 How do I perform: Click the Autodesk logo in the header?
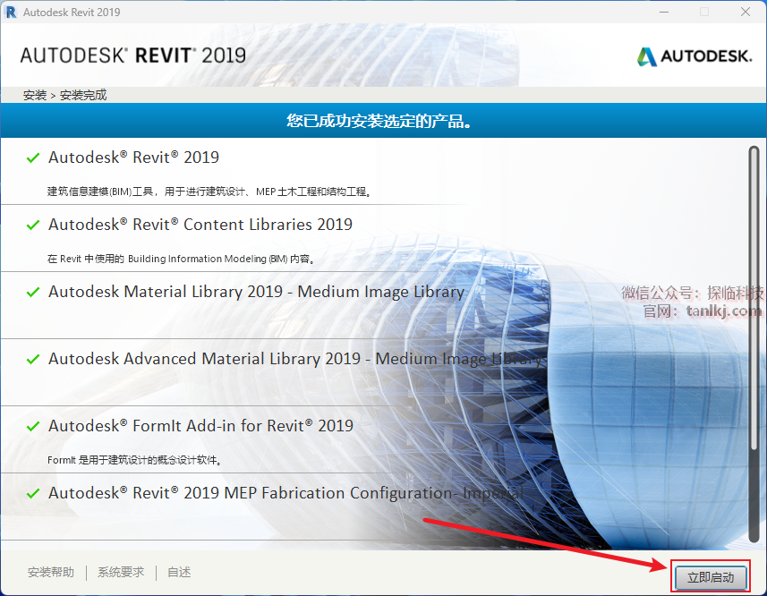point(695,56)
